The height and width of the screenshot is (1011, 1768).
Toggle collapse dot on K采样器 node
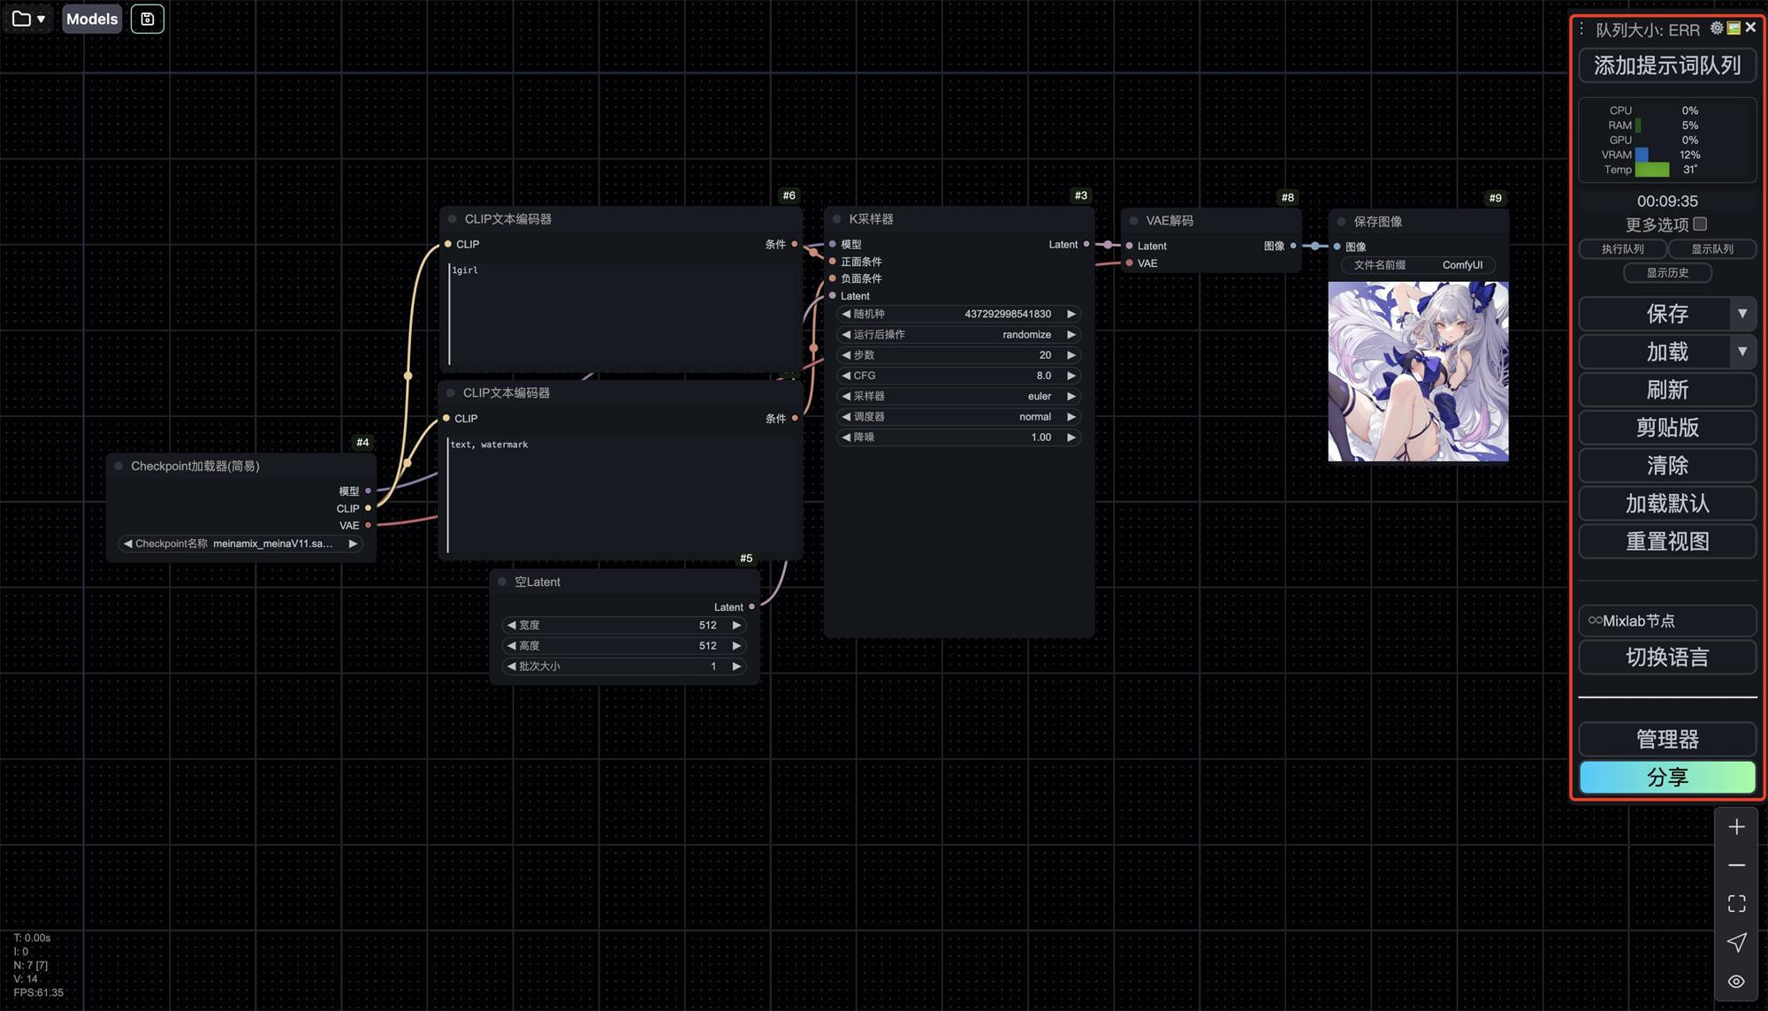pyautogui.click(x=836, y=219)
